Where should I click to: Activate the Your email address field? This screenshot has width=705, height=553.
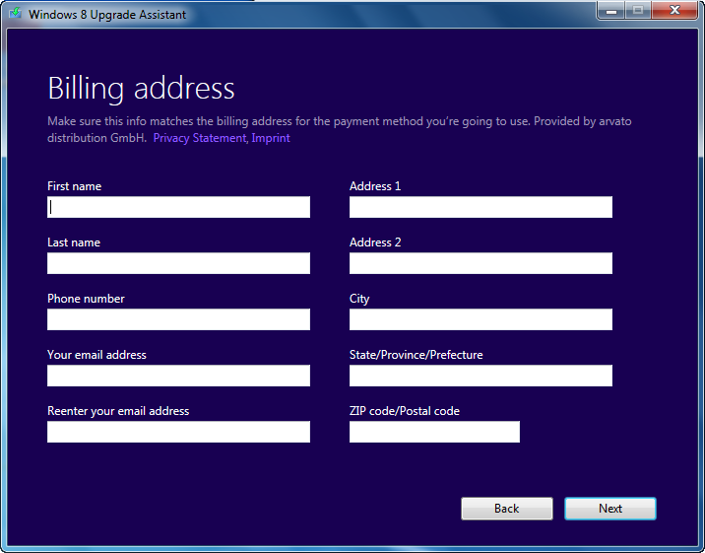pos(178,376)
